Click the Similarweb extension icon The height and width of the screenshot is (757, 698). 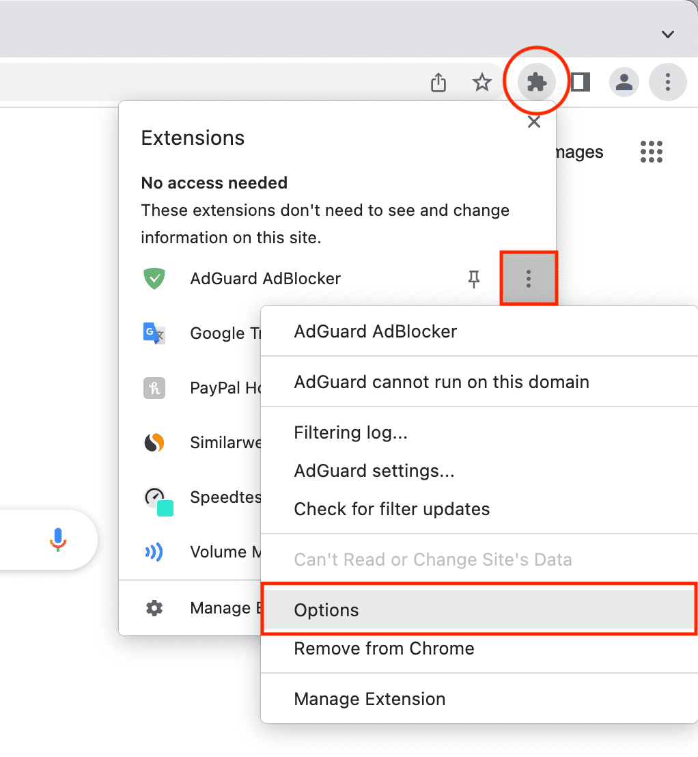[x=154, y=442]
